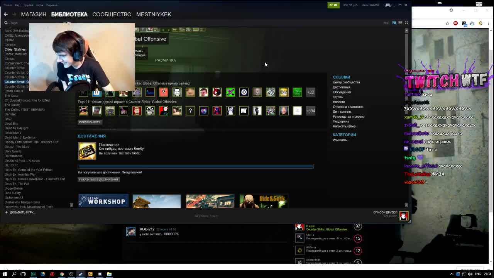
Task: Open the Друзья menu in the menu bar
Action: (x=28, y=5)
